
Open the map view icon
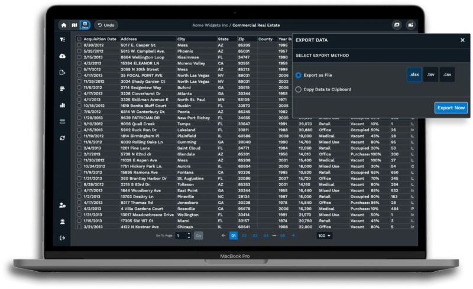(74, 25)
